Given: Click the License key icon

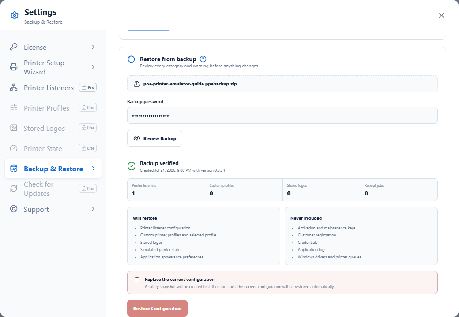Looking at the screenshot, I should click(14, 47).
